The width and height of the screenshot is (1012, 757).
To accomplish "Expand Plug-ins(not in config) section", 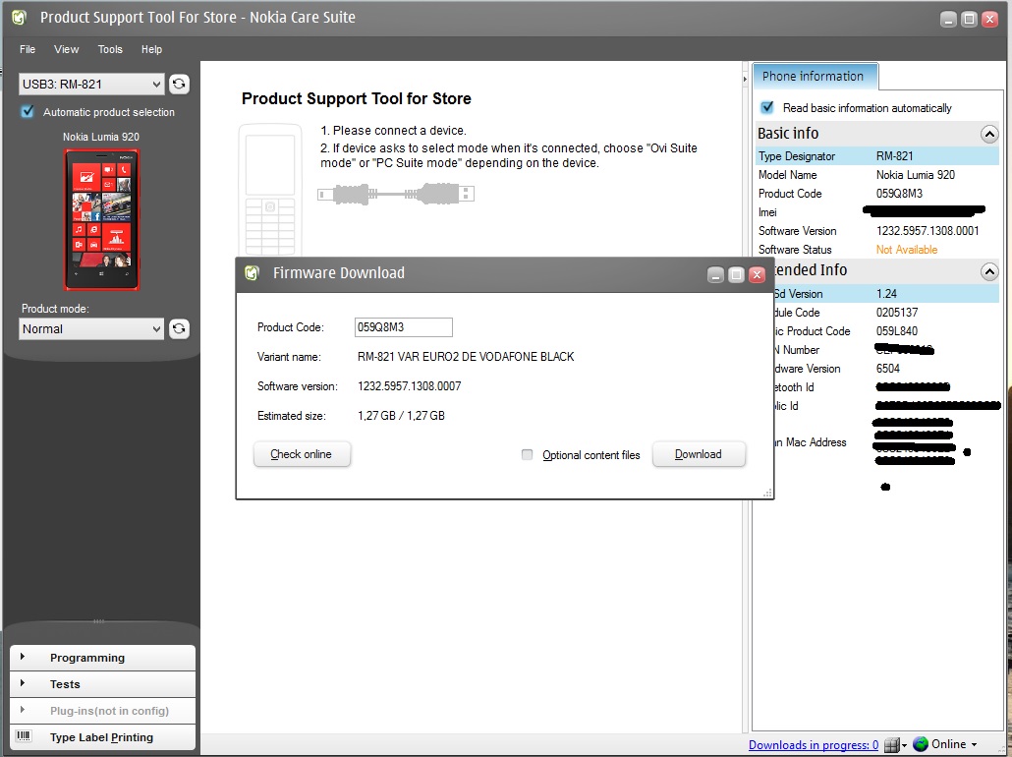I will tap(102, 711).
